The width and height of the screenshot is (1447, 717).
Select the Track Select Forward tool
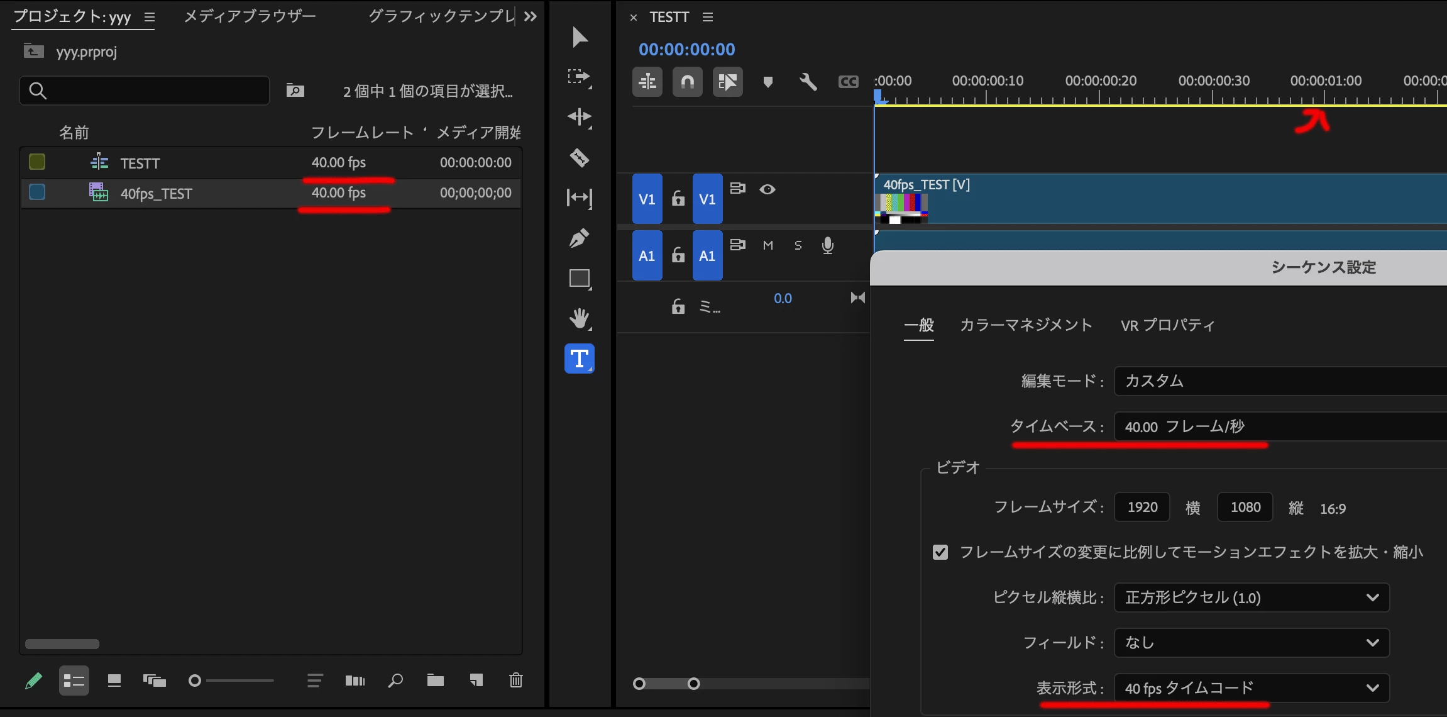pos(579,77)
